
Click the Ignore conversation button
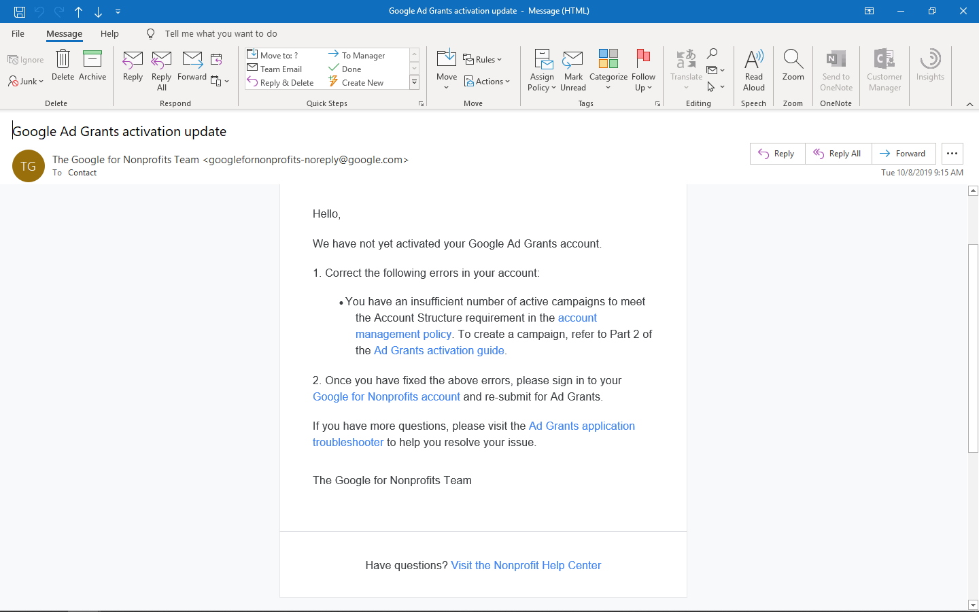tap(26, 60)
